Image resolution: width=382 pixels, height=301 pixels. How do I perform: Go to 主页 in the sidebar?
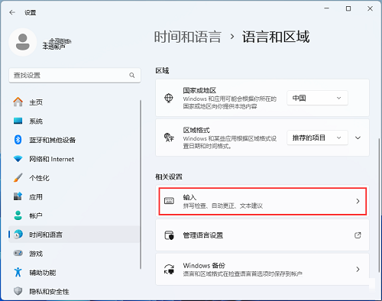[x=74, y=102]
